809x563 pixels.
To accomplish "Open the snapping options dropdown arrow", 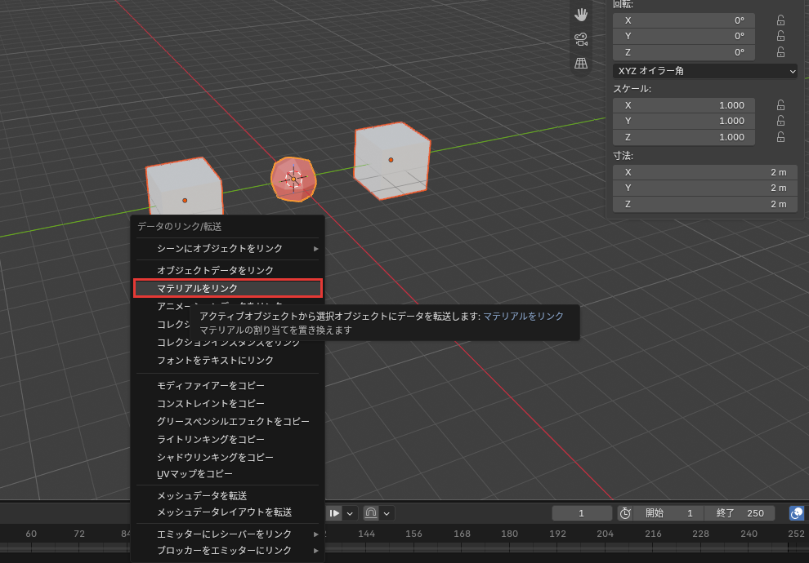I will (387, 513).
